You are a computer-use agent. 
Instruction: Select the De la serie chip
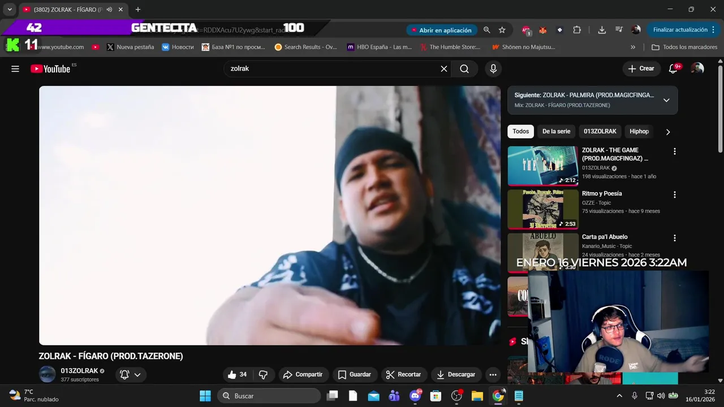click(557, 132)
